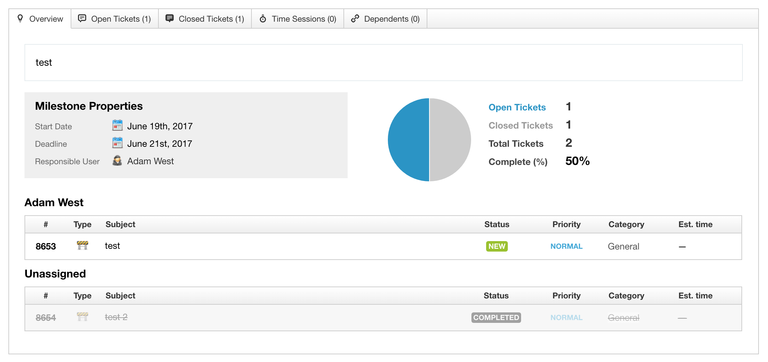
Task: Click the stopwatch icon on Time Sessions
Action: click(263, 19)
